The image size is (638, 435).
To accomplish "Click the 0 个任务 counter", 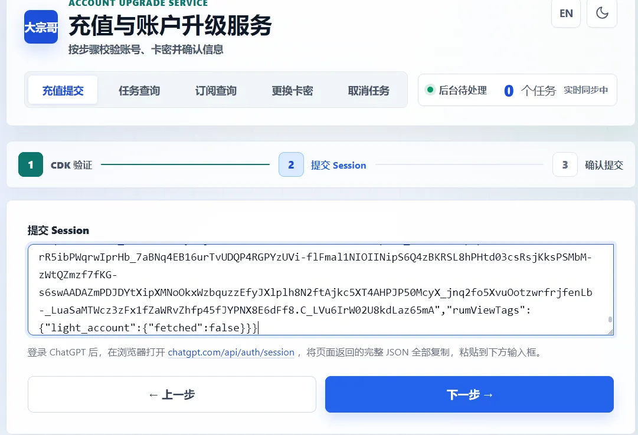I will pyautogui.click(x=530, y=90).
